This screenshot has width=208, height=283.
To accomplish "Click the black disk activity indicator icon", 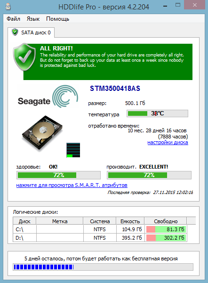I will tap(73, 150).
